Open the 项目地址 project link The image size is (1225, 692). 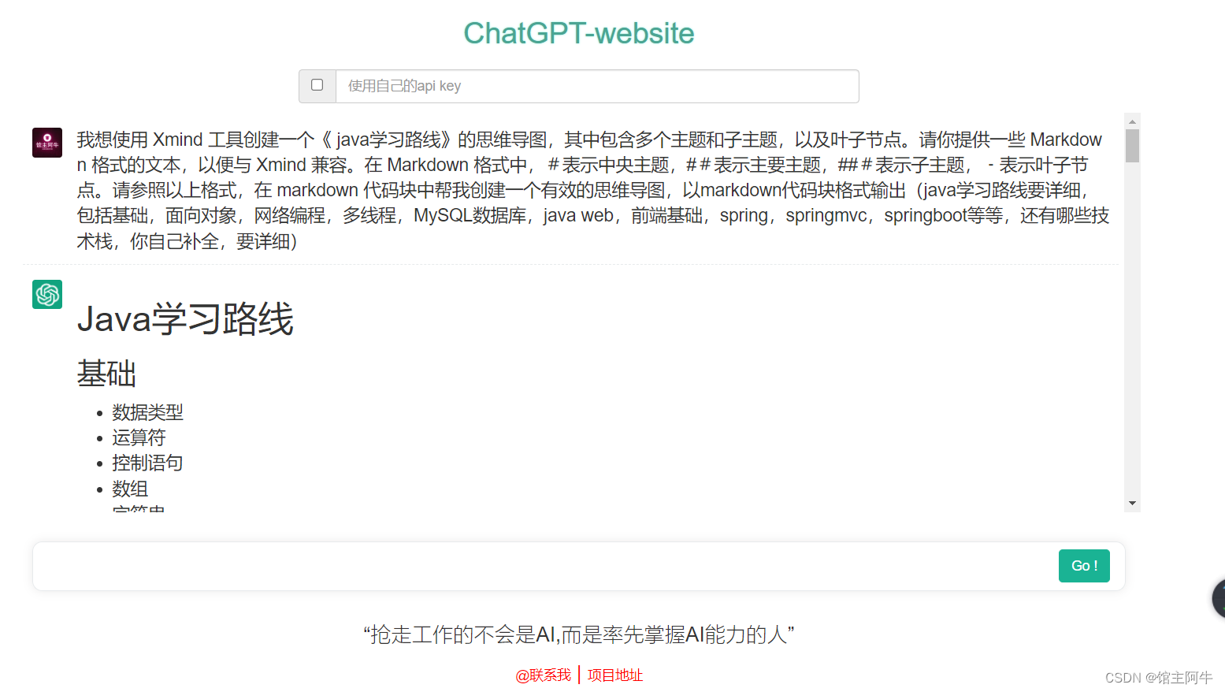615,675
